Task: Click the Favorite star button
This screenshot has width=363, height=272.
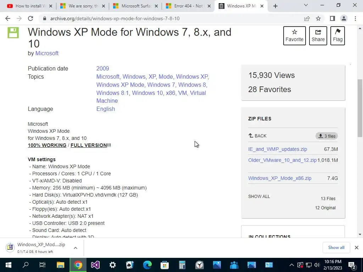Action: (295, 36)
